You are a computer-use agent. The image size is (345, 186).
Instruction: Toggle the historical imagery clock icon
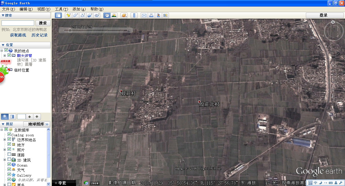pos(107,15)
